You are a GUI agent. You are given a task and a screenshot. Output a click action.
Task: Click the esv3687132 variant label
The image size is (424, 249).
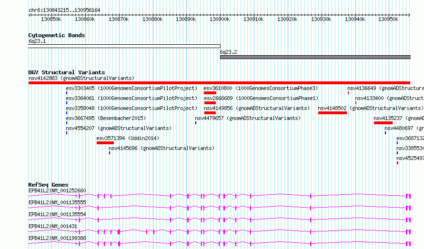410,138
